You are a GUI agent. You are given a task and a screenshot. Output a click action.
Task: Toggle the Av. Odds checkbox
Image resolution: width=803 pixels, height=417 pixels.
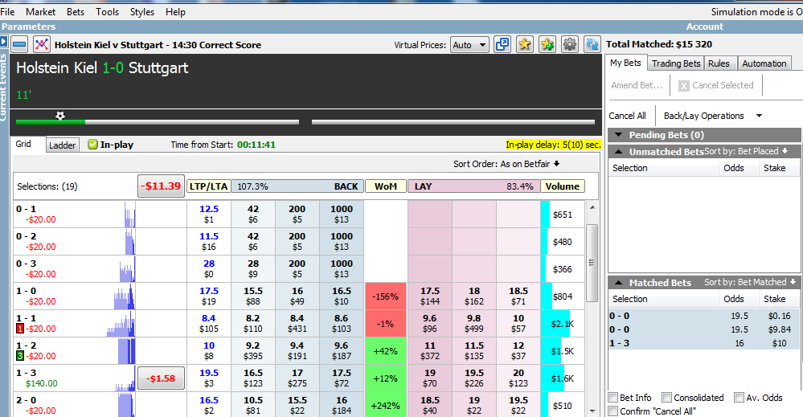739,398
